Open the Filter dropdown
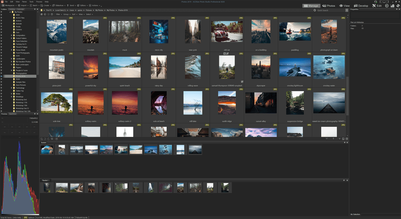 pyautogui.click(x=59, y=14)
